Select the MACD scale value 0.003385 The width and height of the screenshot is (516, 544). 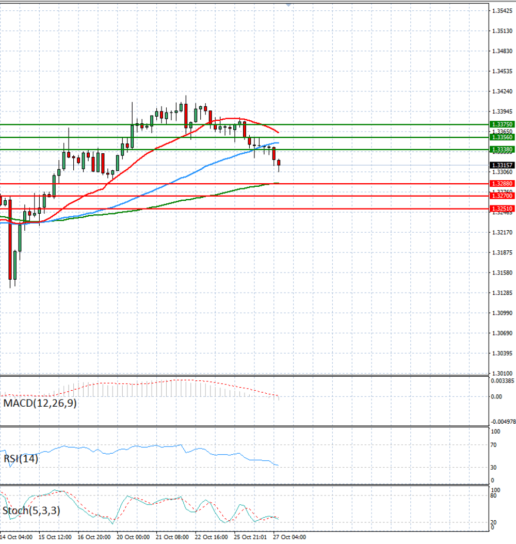[503, 381]
